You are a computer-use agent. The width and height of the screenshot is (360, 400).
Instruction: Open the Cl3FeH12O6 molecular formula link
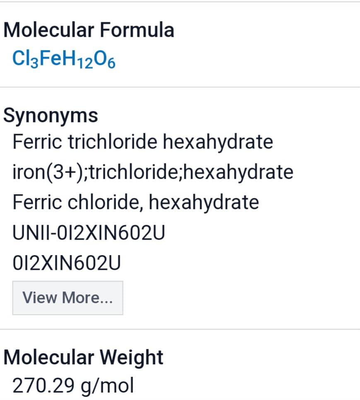coord(64,59)
